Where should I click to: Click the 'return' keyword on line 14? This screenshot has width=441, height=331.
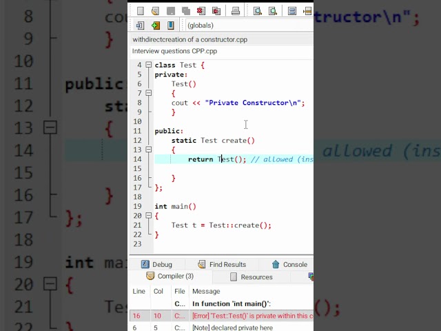(x=201, y=159)
